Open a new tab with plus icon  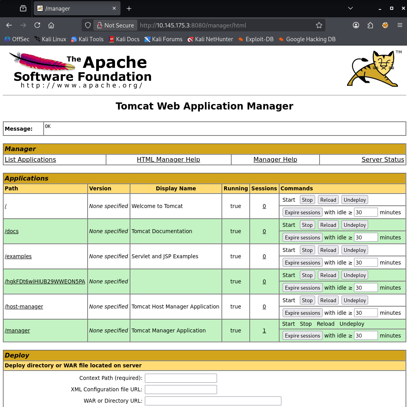pos(129,8)
